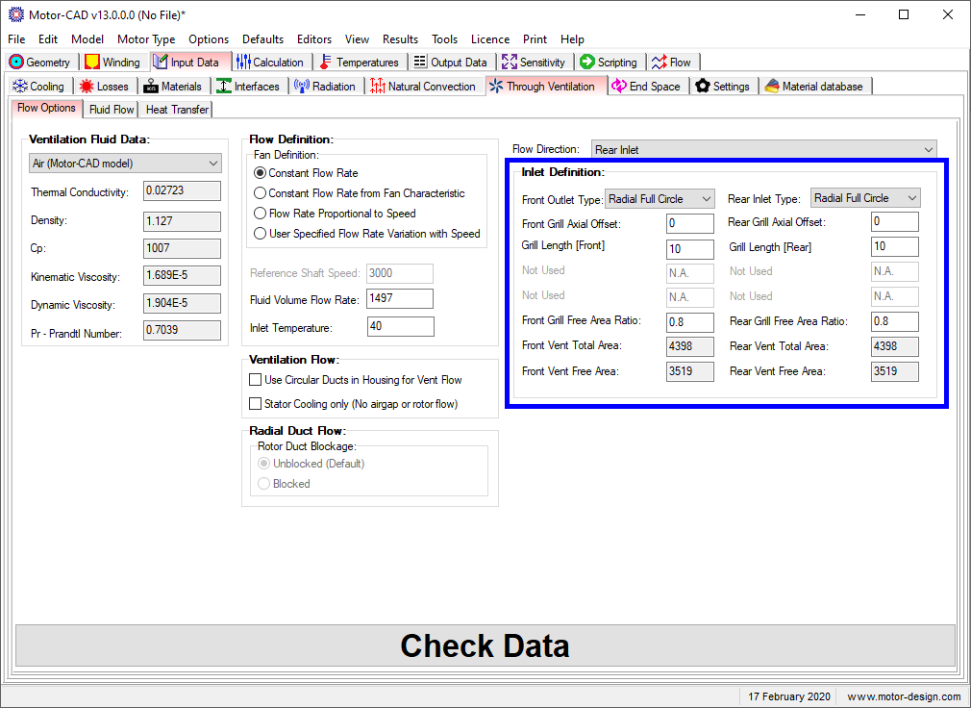Open the Calculation tab icon
The height and width of the screenshot is (708, 971).
[243, 63]
